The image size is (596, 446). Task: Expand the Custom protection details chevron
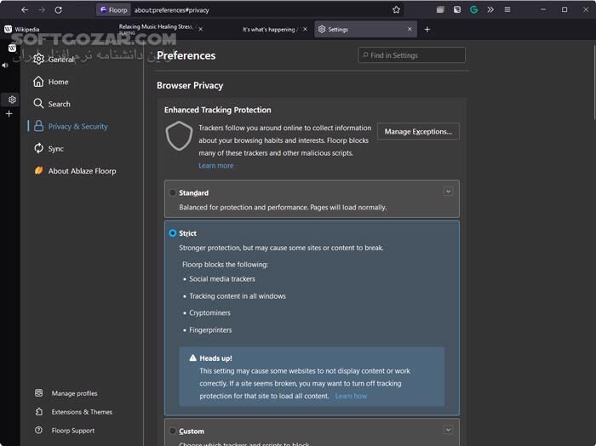tap(448, 430)
